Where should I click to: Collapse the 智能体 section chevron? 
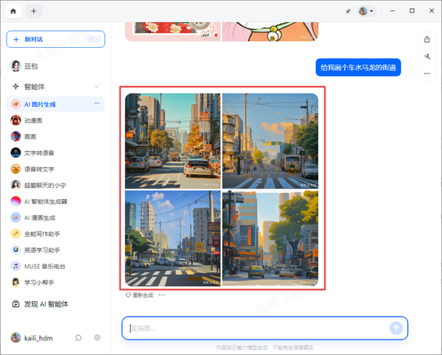[97, 86]
